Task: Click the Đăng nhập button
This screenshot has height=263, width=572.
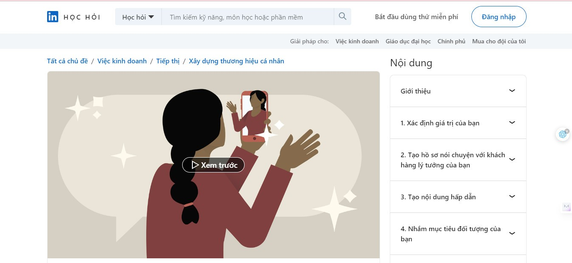Action: pyautogui.click(x=499, y=17)
